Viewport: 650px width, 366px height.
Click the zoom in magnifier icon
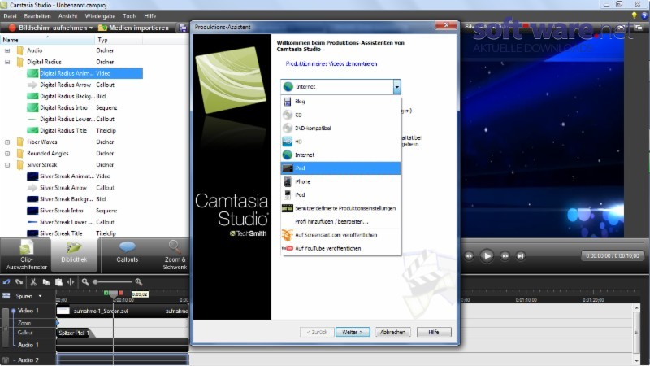pyautogui.click(x=139, y=281)
